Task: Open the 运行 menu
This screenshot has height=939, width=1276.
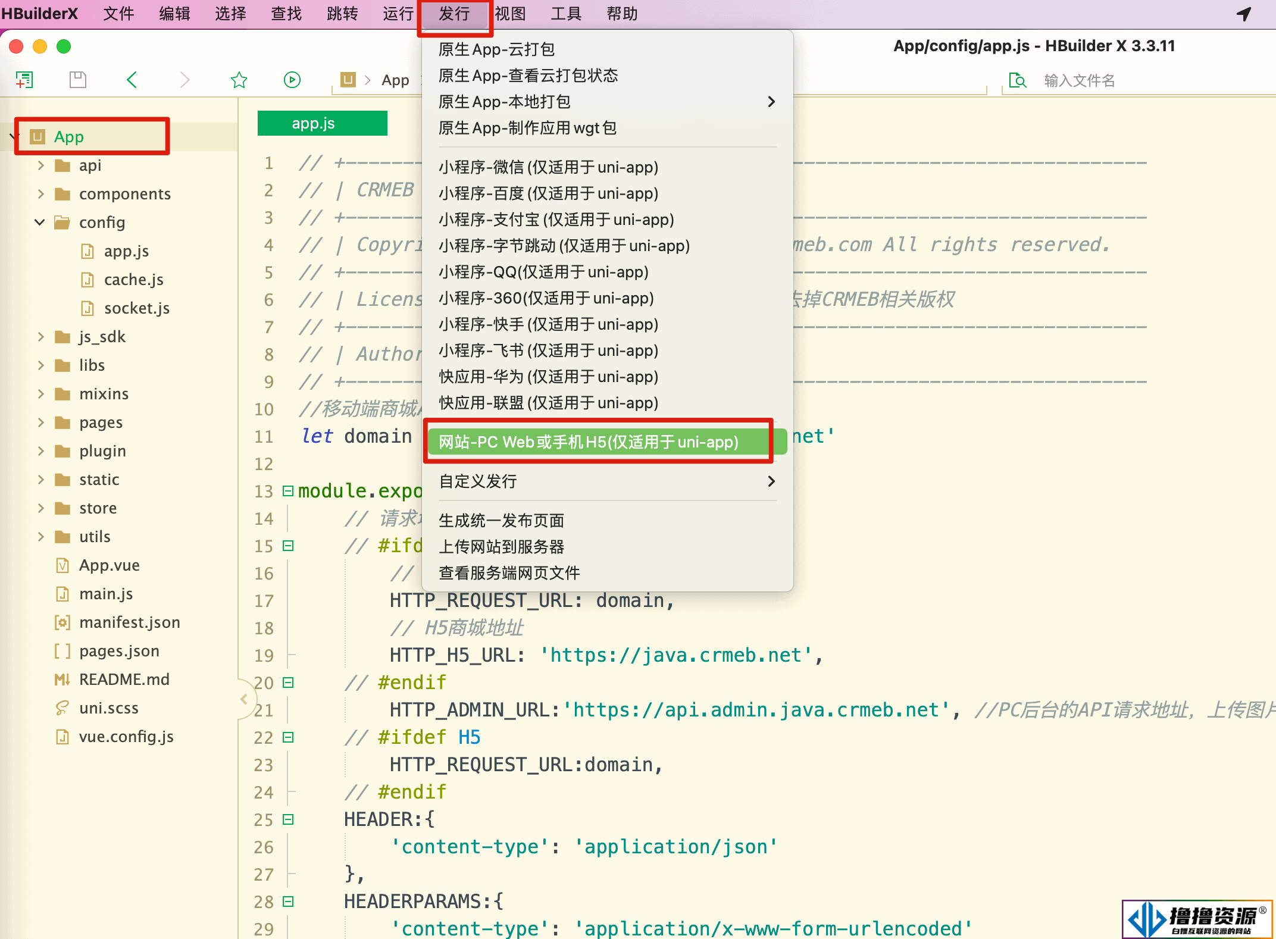Action: [x=398, y=14]
